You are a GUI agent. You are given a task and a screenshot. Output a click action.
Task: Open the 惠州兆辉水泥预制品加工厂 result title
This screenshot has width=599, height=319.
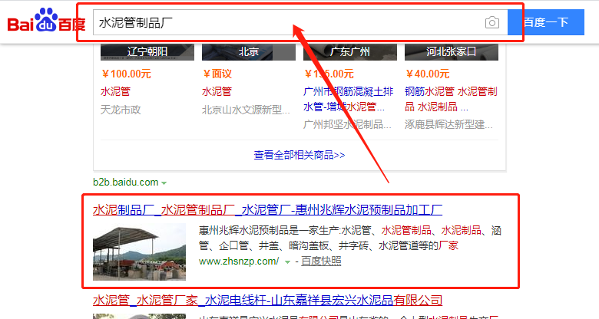pyautogui.click(x=267, y=209)
